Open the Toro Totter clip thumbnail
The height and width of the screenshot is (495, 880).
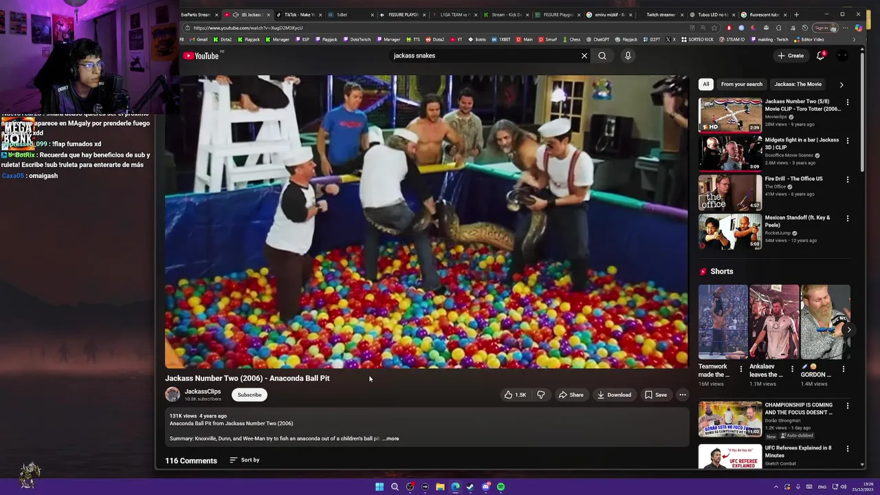point(730,115)
